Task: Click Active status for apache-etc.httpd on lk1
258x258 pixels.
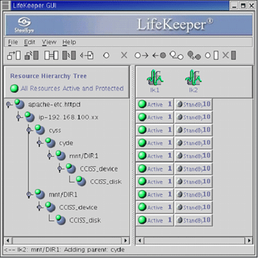Action: click(155, 104)
